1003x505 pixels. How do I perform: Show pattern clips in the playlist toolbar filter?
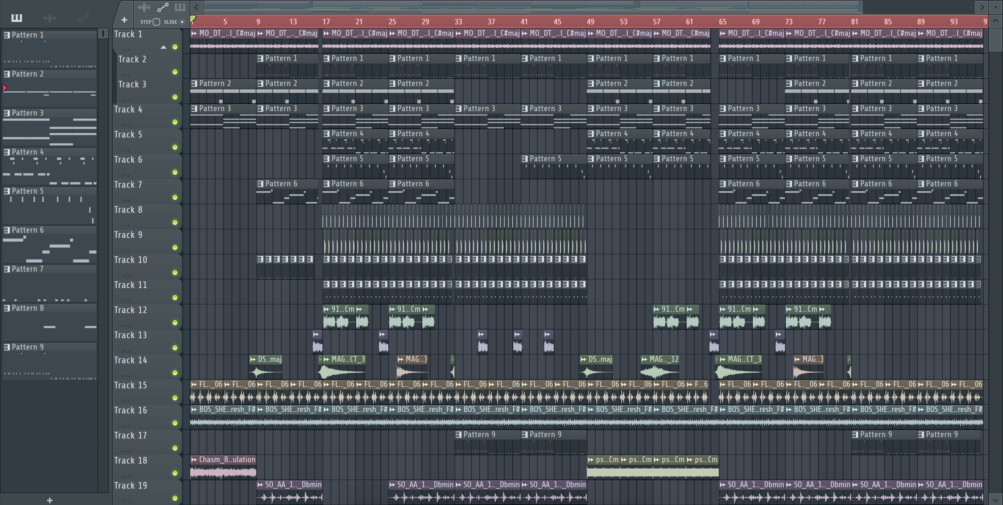(x=180, y=7)
